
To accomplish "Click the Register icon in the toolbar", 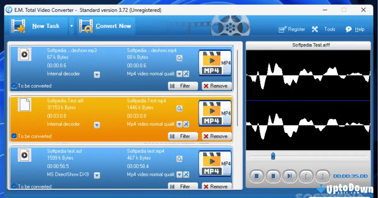I will pos(282,29).
